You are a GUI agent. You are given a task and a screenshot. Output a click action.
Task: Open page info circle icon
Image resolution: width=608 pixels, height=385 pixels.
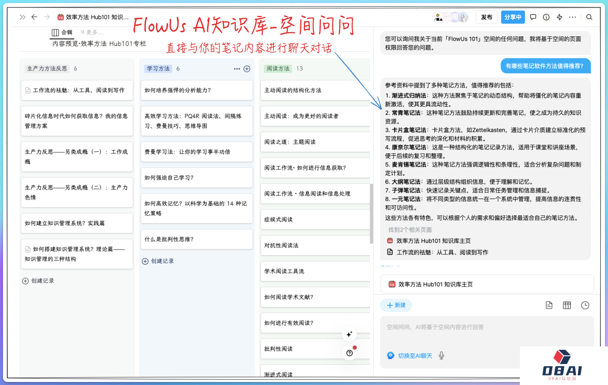[546, 17]
